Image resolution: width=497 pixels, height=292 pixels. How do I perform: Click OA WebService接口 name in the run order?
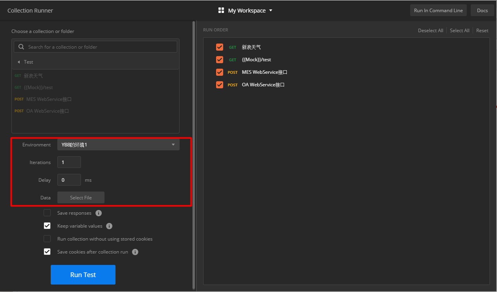tap(263, 85)
